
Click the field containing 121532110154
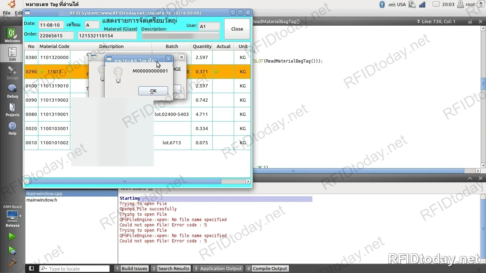click(x=107, y=36)
